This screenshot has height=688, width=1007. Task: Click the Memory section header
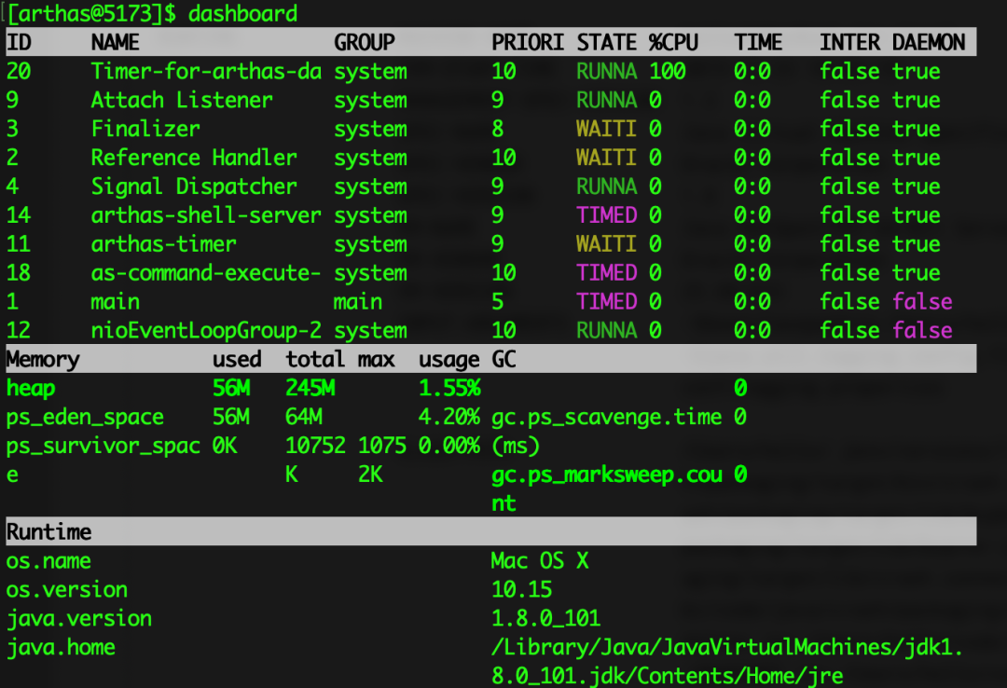[43, 360]
